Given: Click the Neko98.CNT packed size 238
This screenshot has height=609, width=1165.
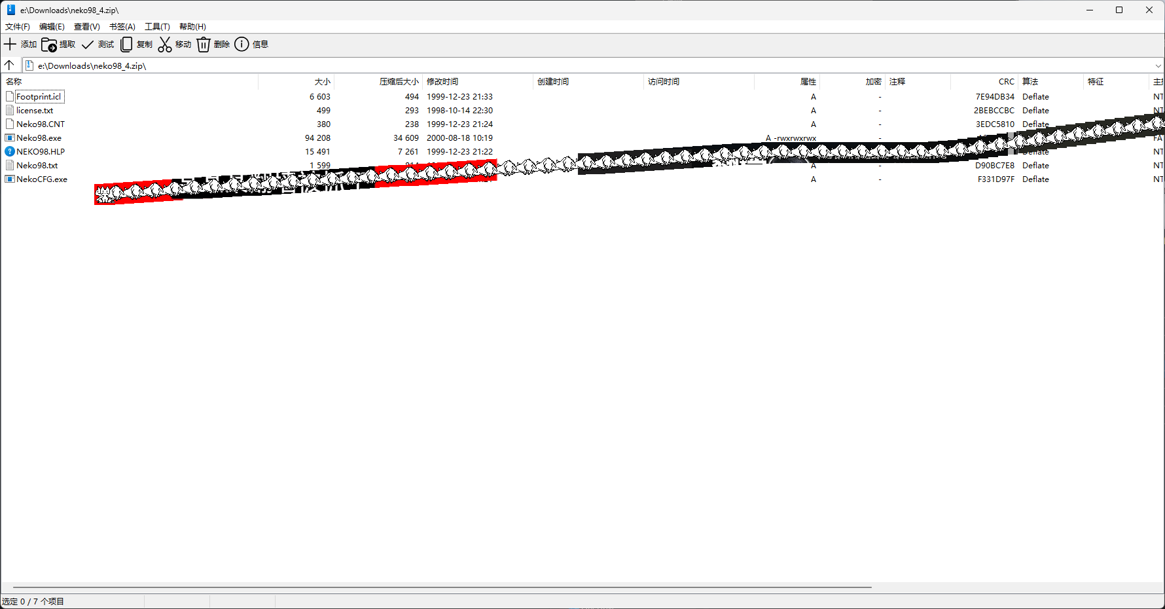Looking at the screenshot, I should click(412, 124).
